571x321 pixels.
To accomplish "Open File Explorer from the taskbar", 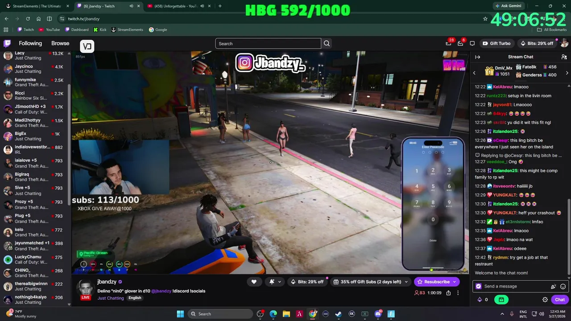I will [286, 314].
